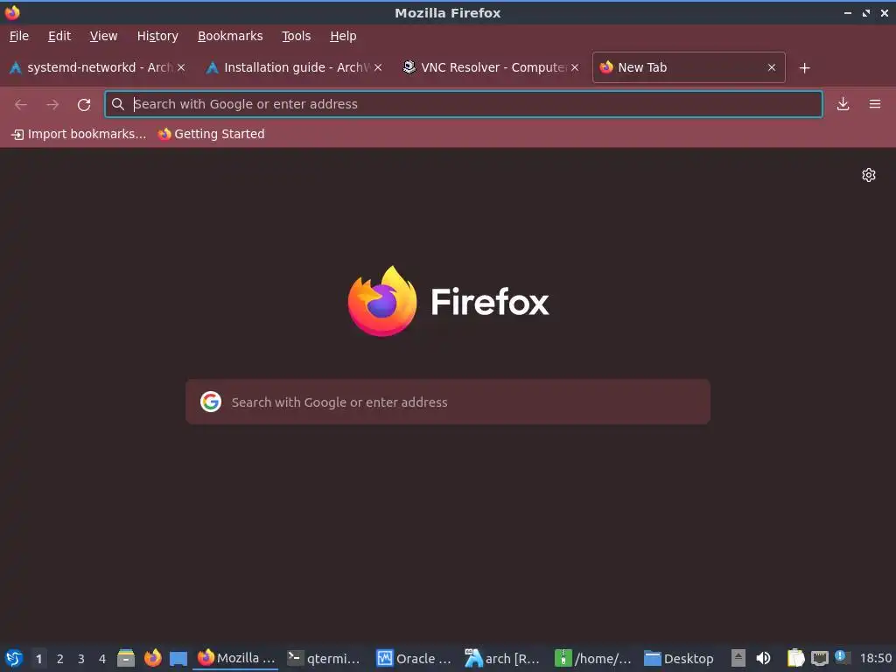Viewport: 896px width, 672px height.
Task: Switch to arch VM taskbar entry
Action: click(503, 658)
